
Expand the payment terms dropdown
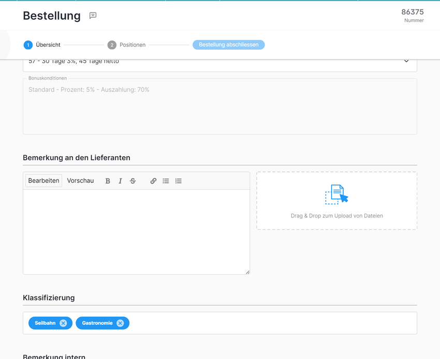point(406,62)
